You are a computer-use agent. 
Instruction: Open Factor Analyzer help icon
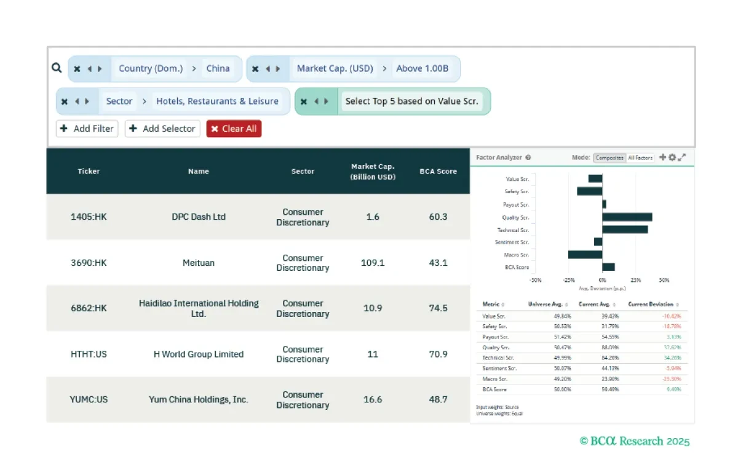coord(528,158)
